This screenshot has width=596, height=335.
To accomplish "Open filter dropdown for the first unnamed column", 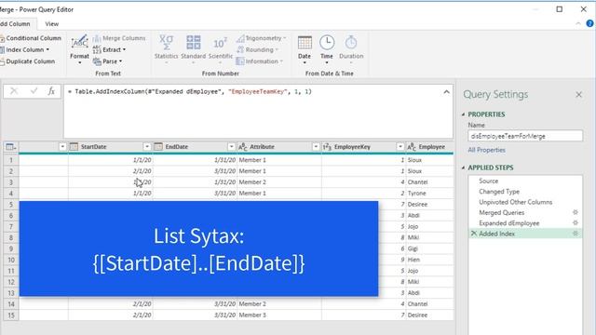I will click(x=62, y=147).
